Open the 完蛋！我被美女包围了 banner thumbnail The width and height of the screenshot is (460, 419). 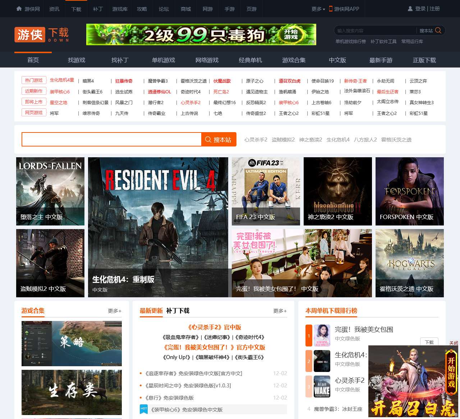point(302,263)
